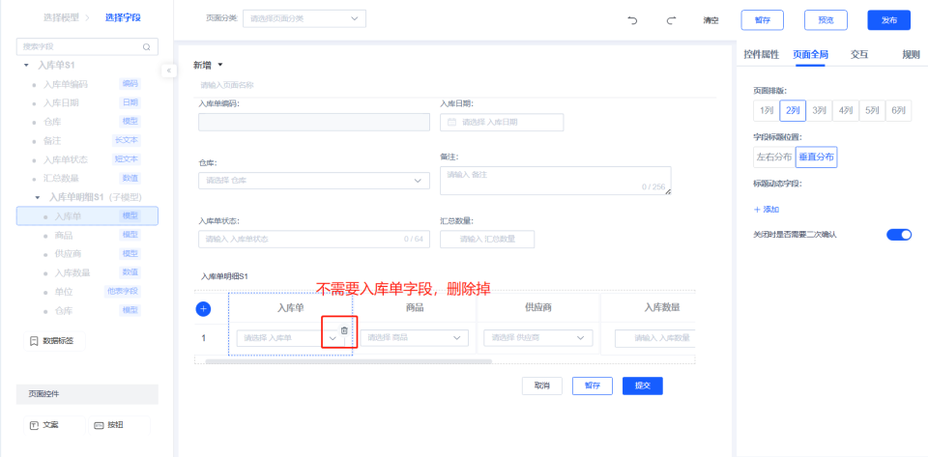The image size is (928, 457).
Task: Select 入库日期 field in tree
Action: [87, 102]
